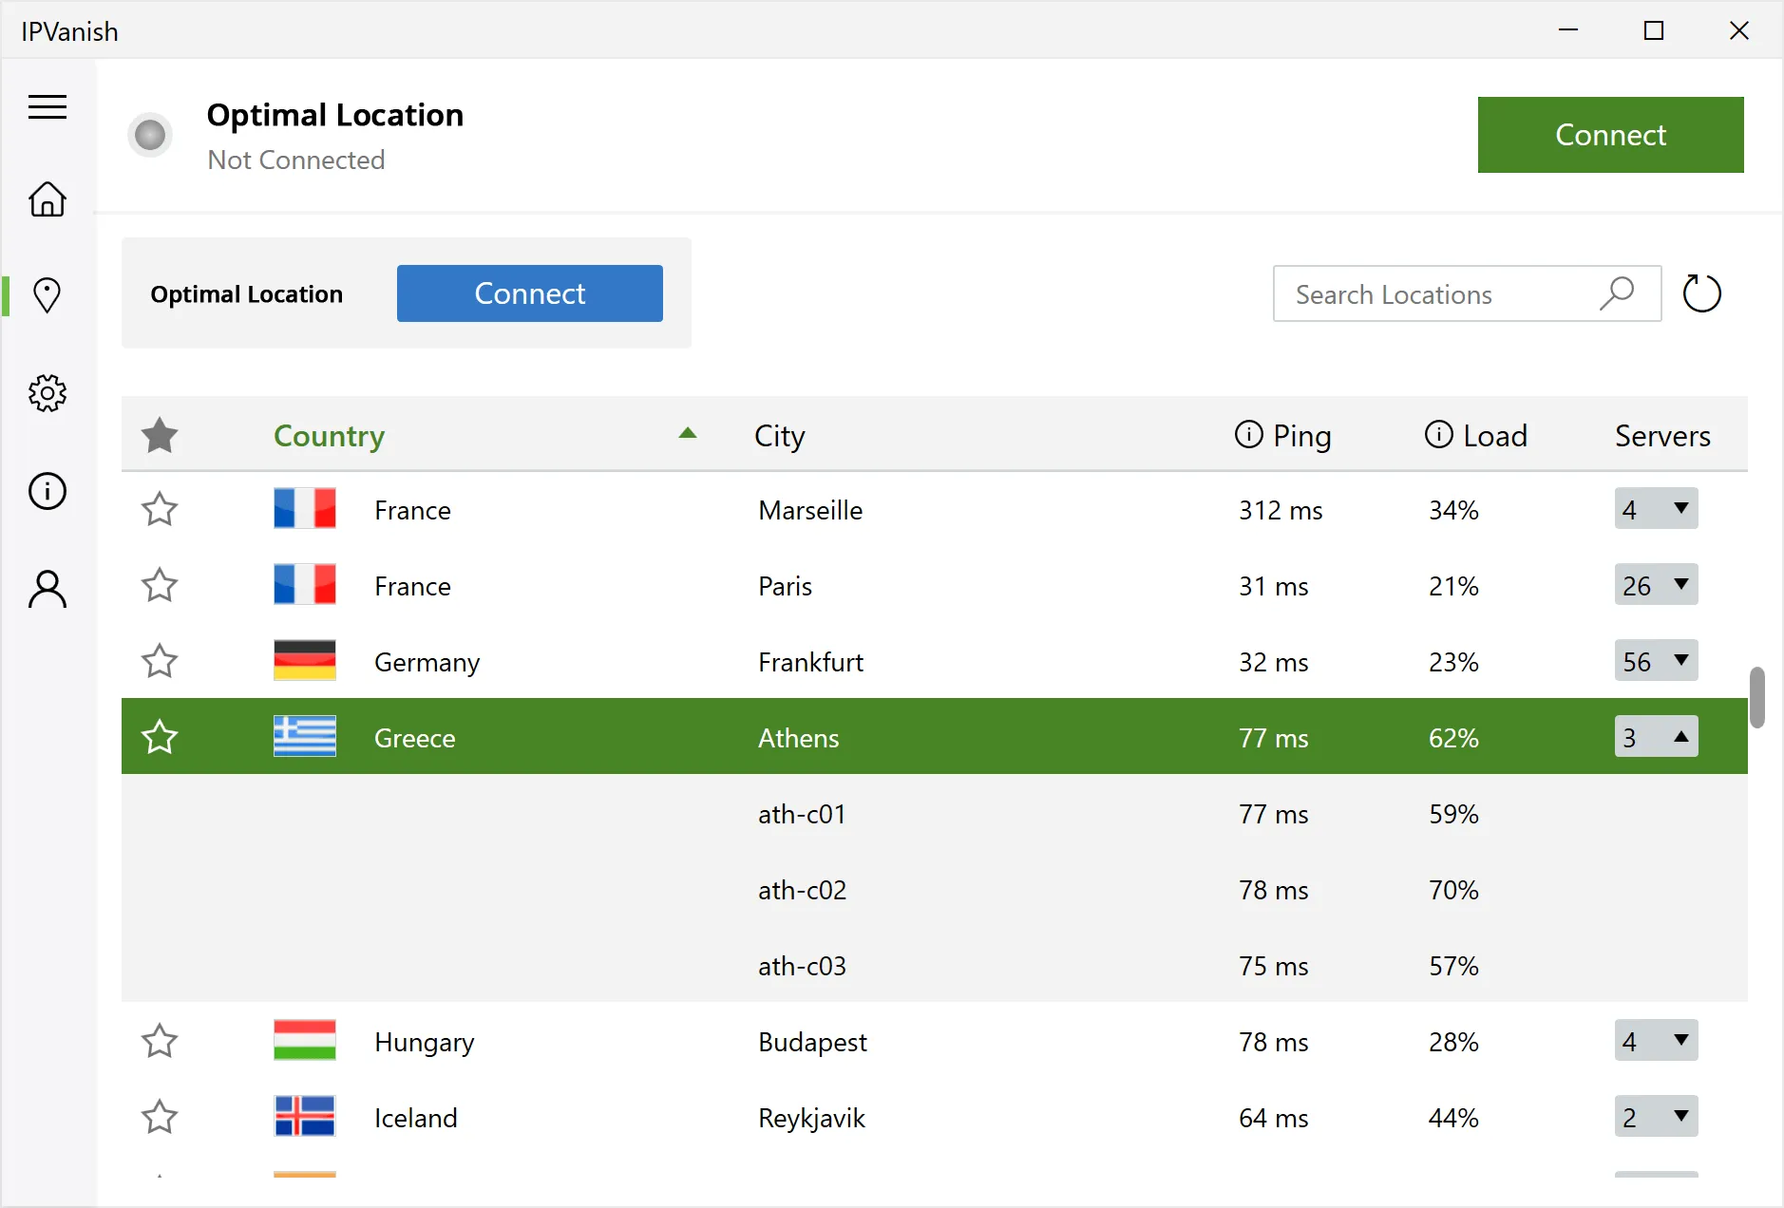Open the Locations pin icon
1784x1208 pixels.
click(47, 295)
